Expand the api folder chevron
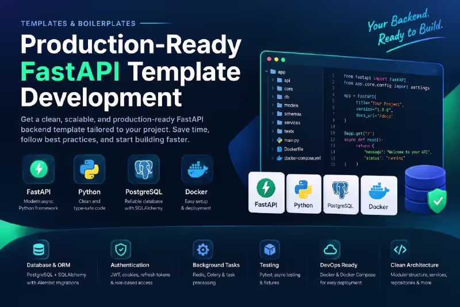This screenshot has height=307, width=460. (273, 80)
